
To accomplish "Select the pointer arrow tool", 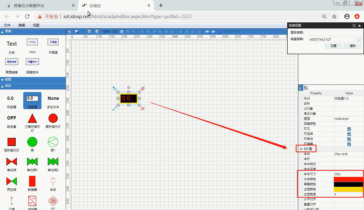I will (x=70, y=32).
